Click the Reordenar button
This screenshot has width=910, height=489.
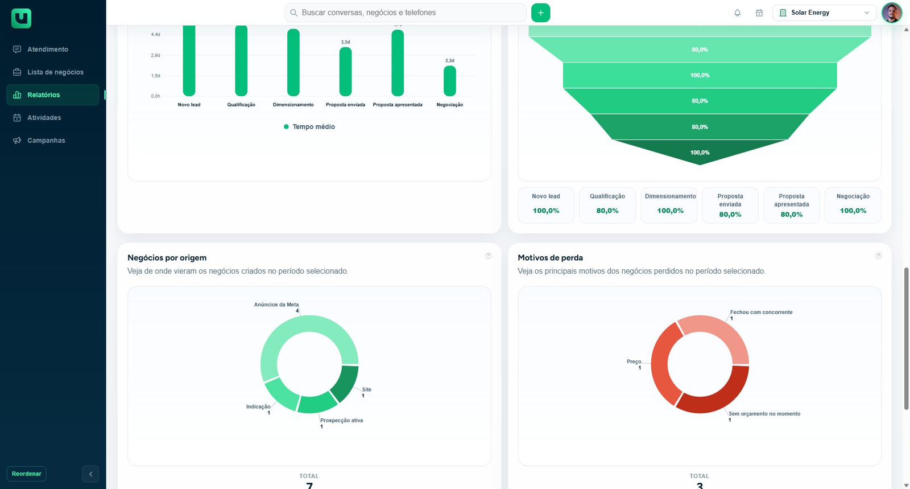pyautogui.click(x=27, y=474)
